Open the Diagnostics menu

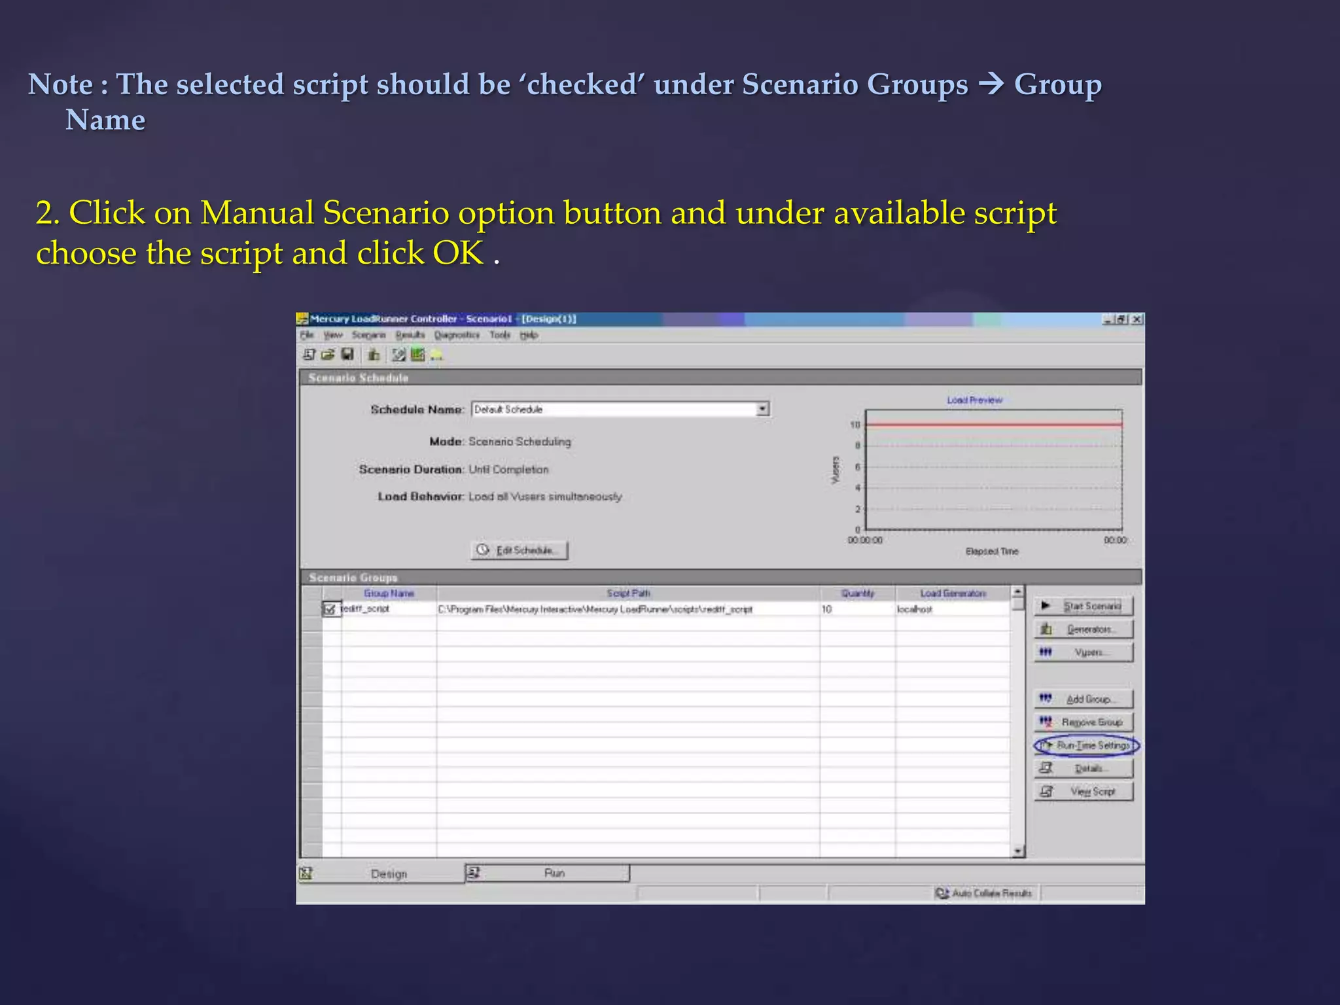[x=457, y=335]
